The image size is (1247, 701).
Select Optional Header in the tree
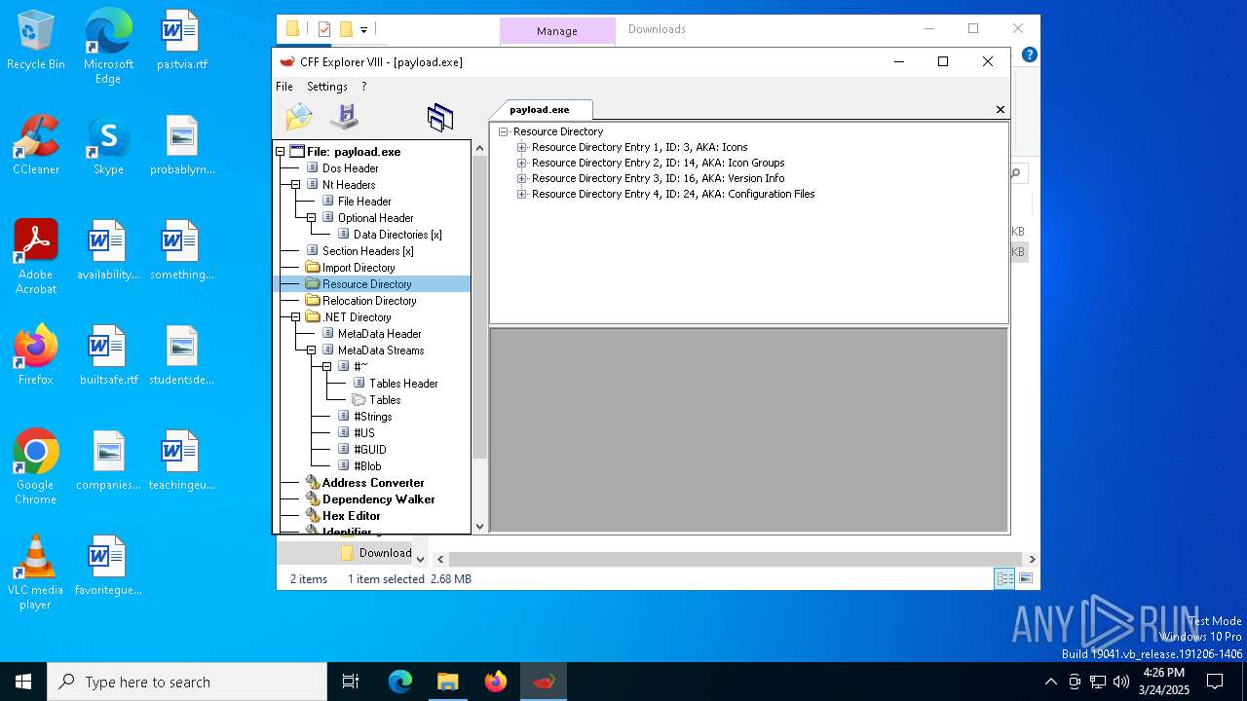(375, 218)
